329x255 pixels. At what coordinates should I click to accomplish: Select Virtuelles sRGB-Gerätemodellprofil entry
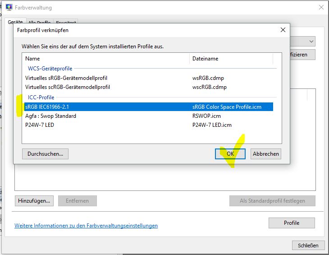pos(66,78)
